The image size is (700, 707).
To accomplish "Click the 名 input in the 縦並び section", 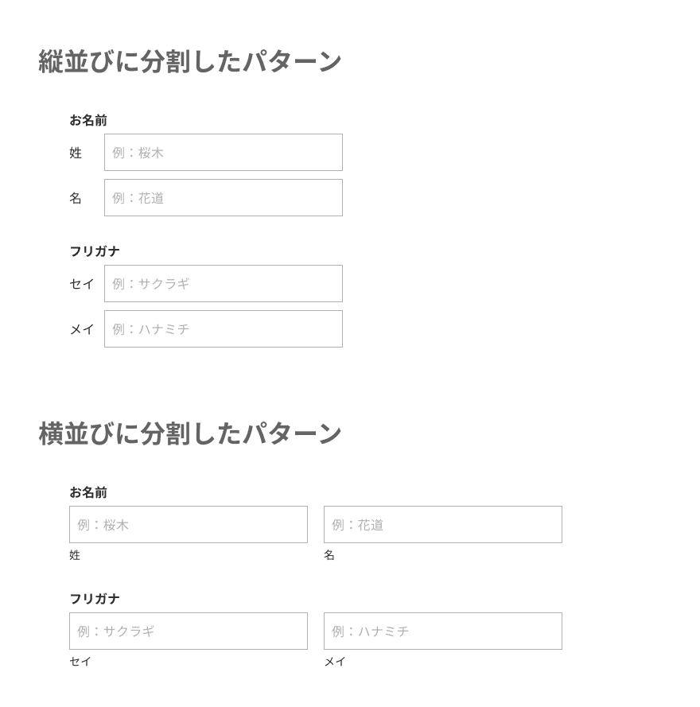I will (224, 198).
